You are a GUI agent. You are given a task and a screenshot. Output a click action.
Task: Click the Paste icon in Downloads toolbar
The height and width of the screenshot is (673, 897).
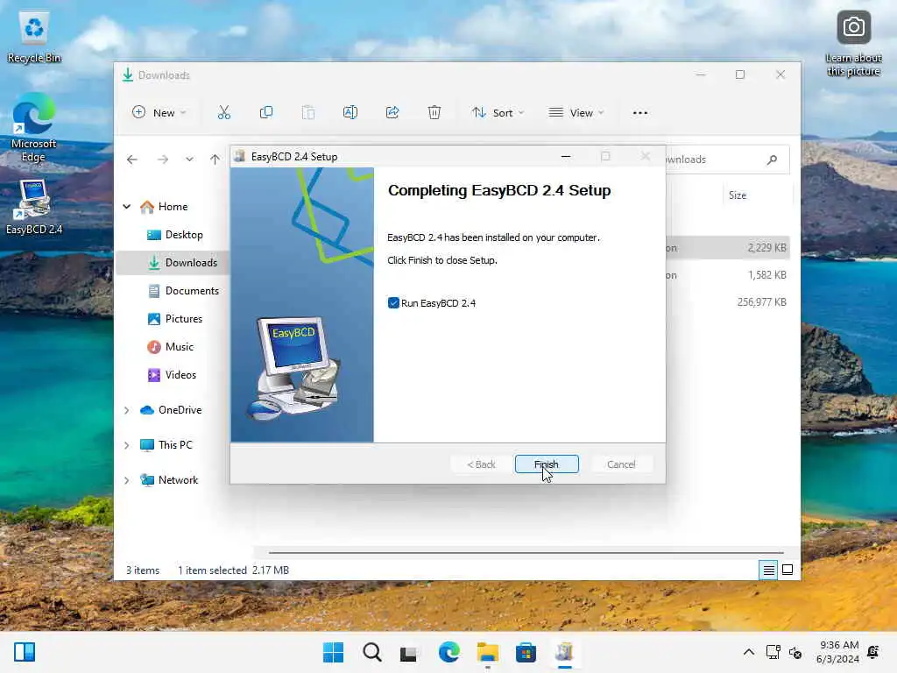pyautogui.click(x=308, y=113)
